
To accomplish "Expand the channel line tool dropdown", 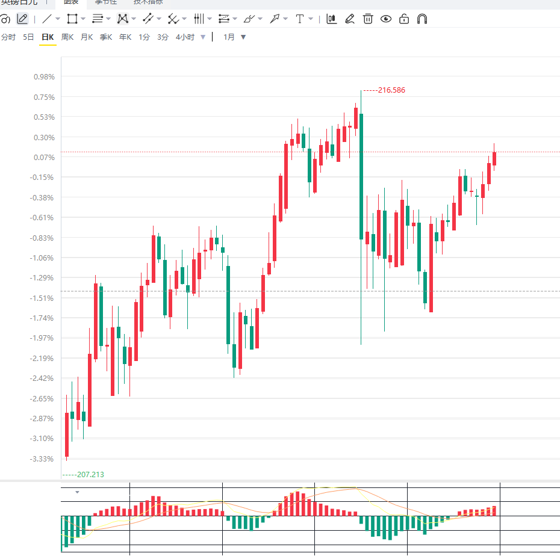I will [x=160, y=19].
